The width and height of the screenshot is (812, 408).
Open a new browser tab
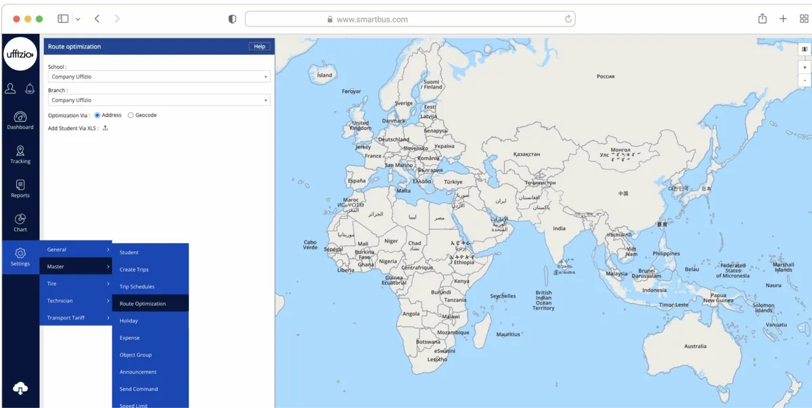(x=783, y=19)
